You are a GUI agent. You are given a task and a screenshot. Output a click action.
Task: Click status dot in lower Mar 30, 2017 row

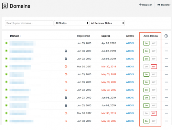(x=6, y=113)
